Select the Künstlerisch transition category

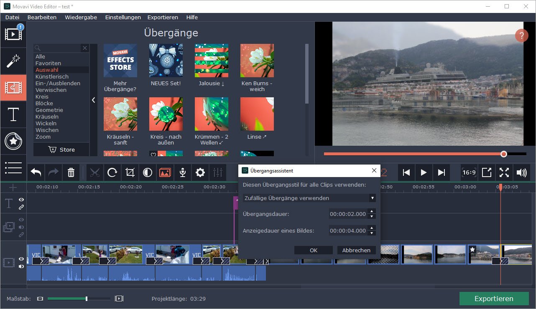pos(52,76)
